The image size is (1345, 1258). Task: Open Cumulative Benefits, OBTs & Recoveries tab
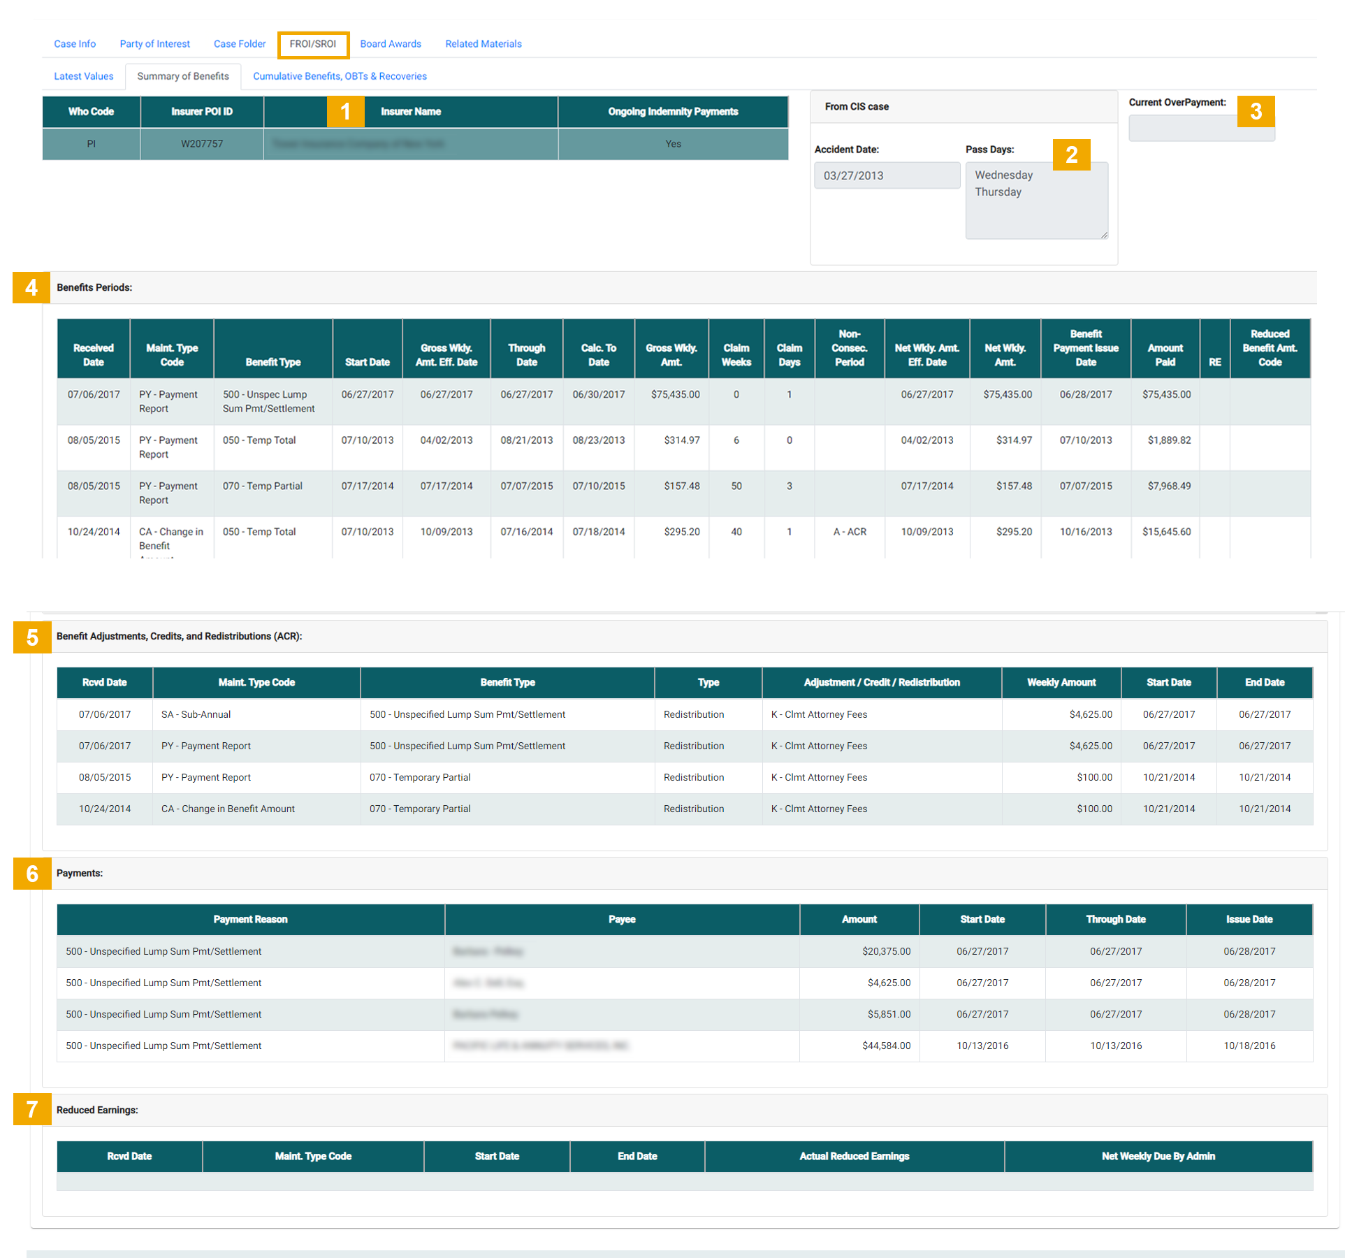(340, 76)
